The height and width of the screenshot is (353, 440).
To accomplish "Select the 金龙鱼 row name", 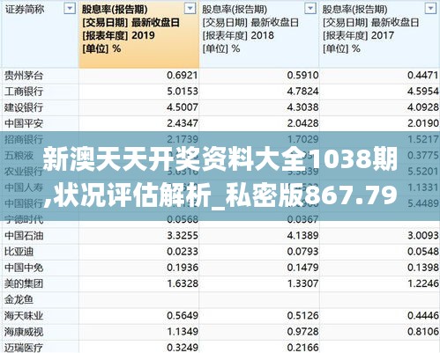I will pyautogui.click(x=19, y=300).
